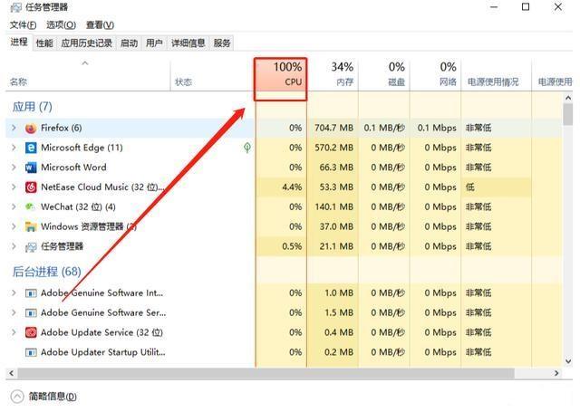Click the green leaf suspended-status icon
Image resolution: width=580 pixels, height=412 pixels.
point(247,148)
